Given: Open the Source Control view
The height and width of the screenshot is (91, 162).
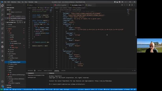Looking at the screenshot, I should tap(2, 15).
